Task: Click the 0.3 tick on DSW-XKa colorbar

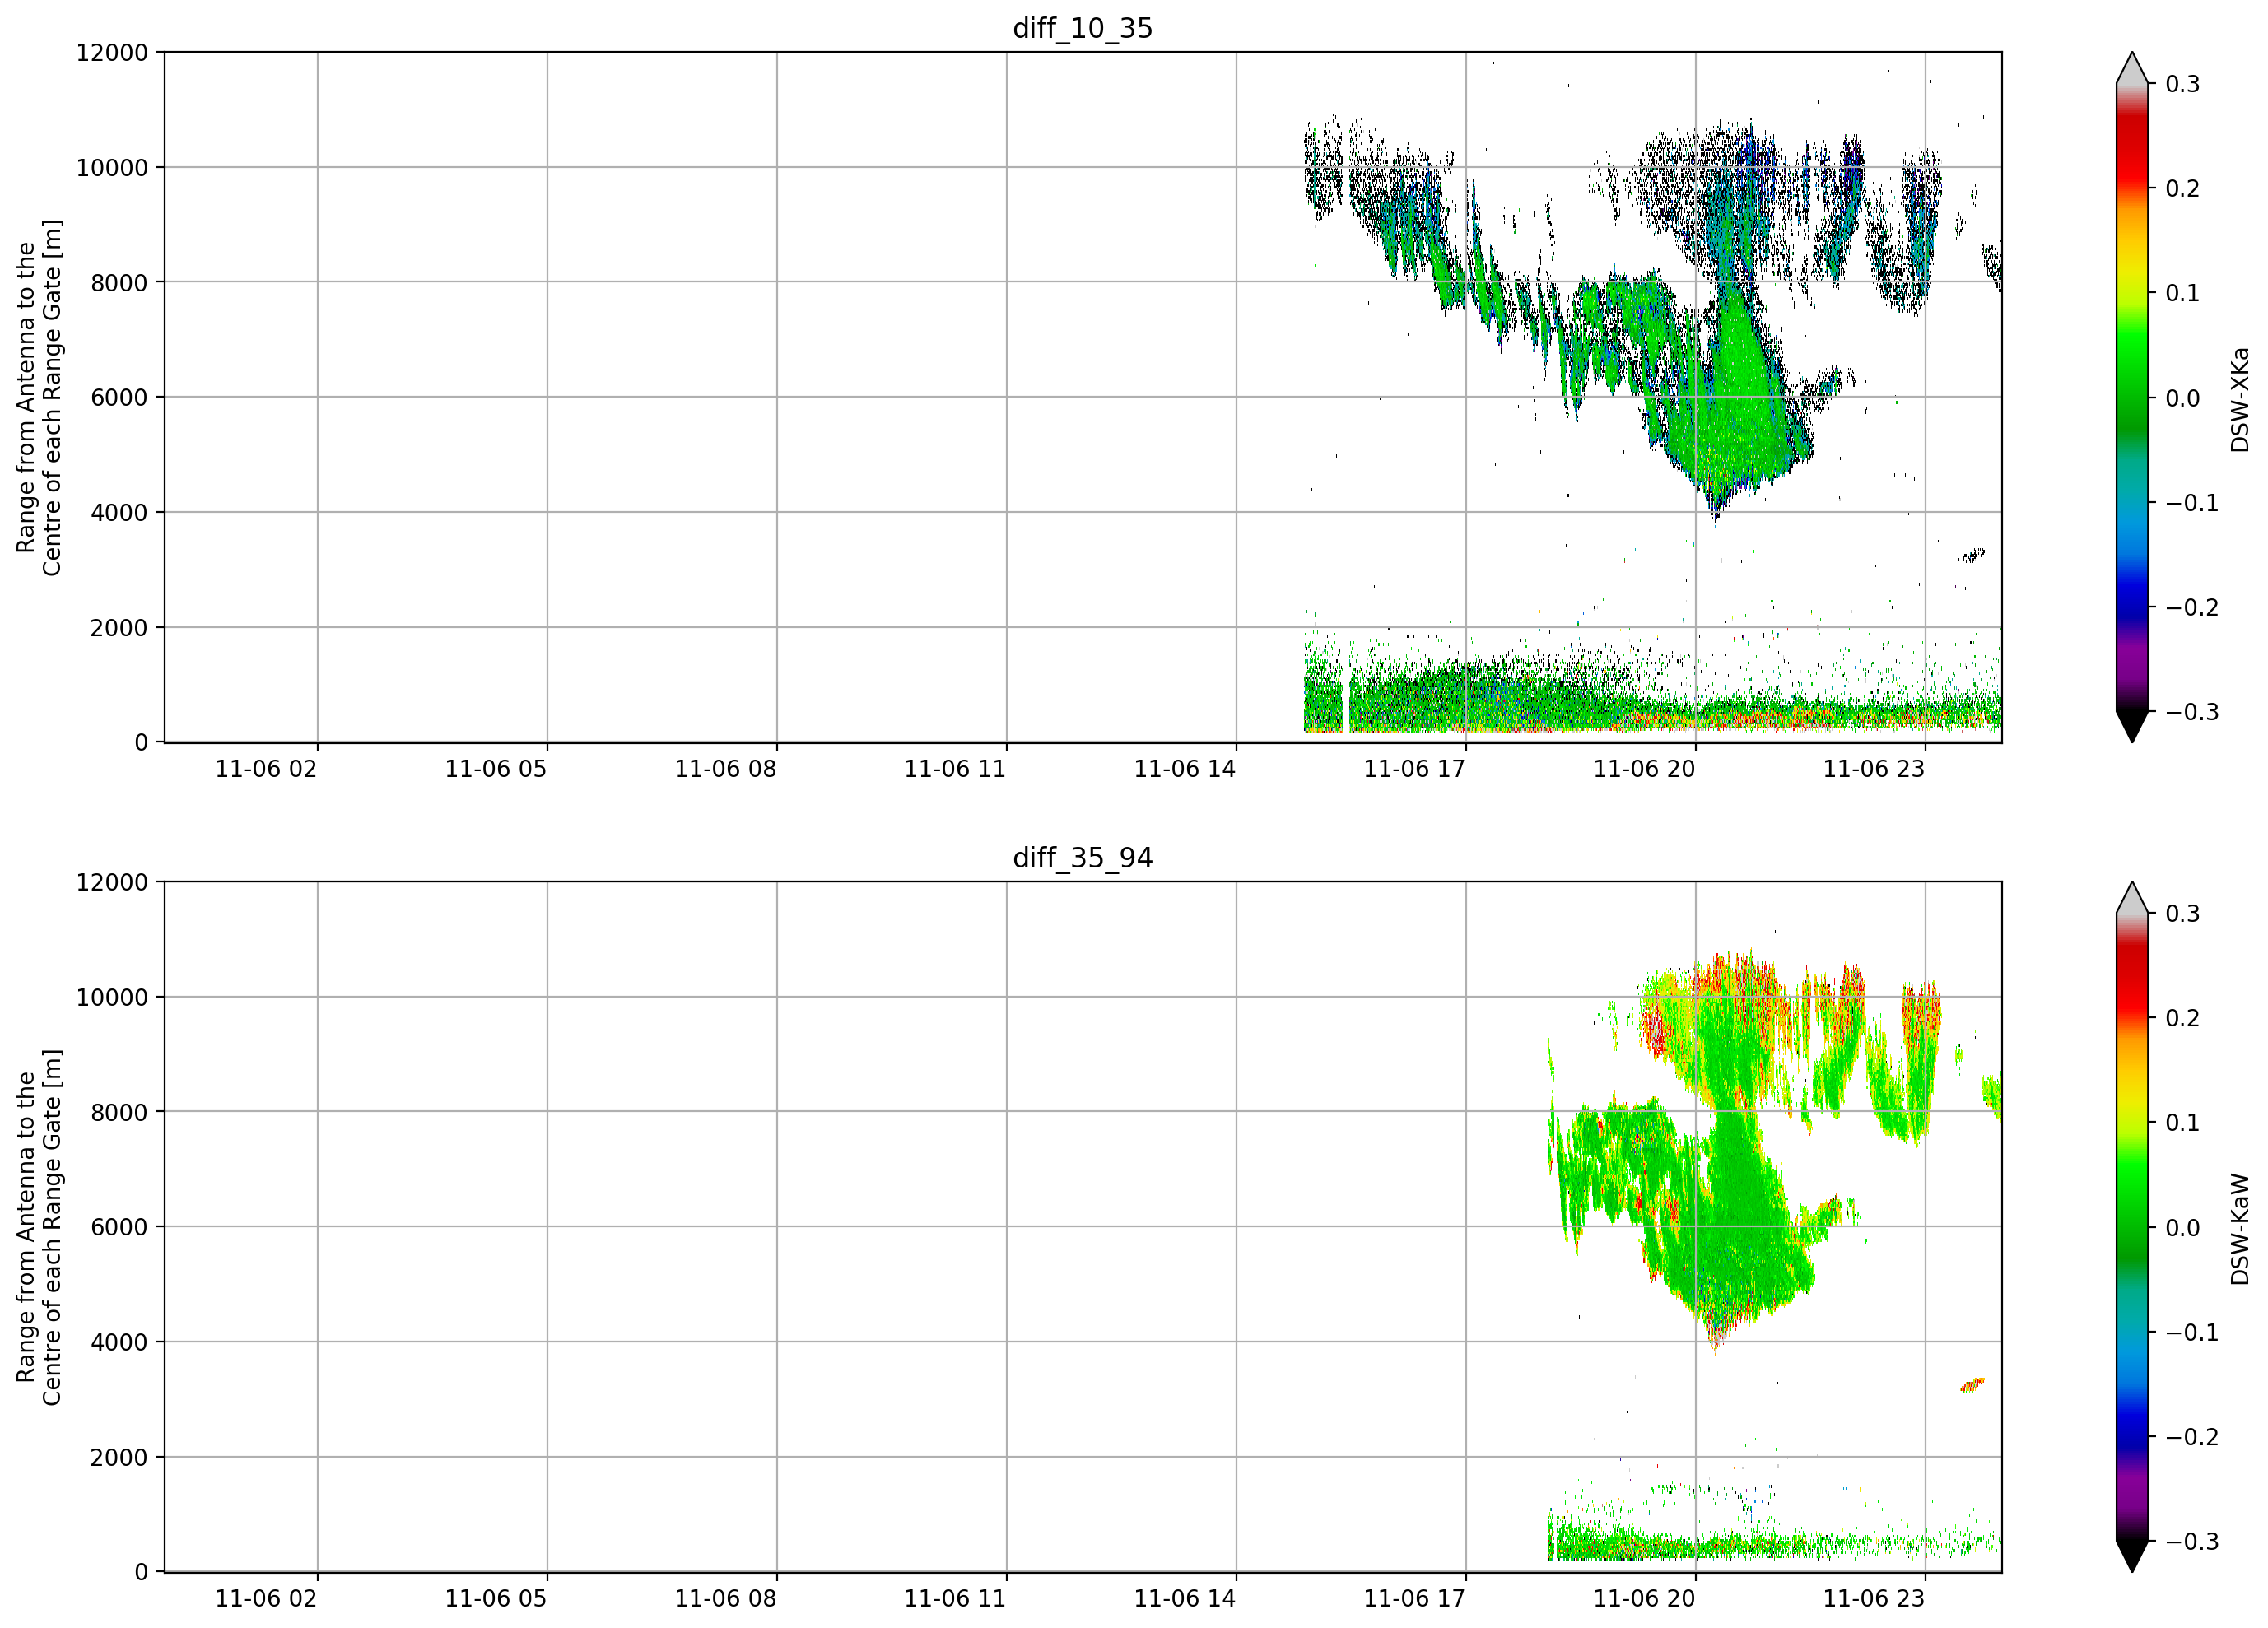Action: (x=2183, y=85)
